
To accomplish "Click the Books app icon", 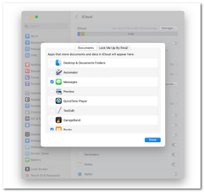I will point(58,128).
